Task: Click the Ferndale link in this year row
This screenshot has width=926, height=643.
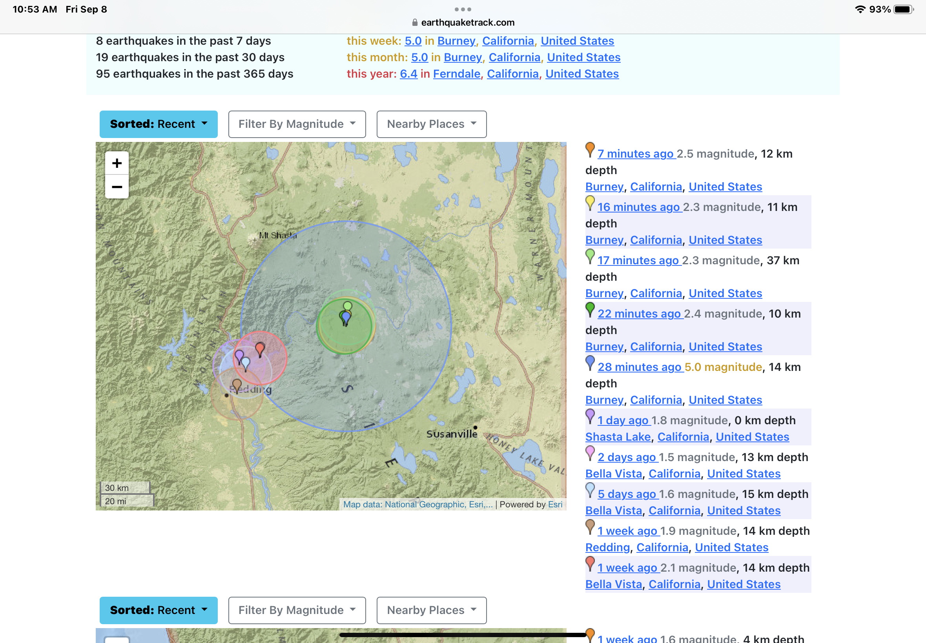Action: tap(457, 74)
